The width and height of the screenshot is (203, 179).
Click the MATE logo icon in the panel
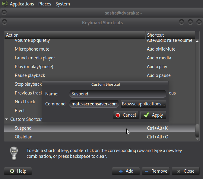click(5, 4)
